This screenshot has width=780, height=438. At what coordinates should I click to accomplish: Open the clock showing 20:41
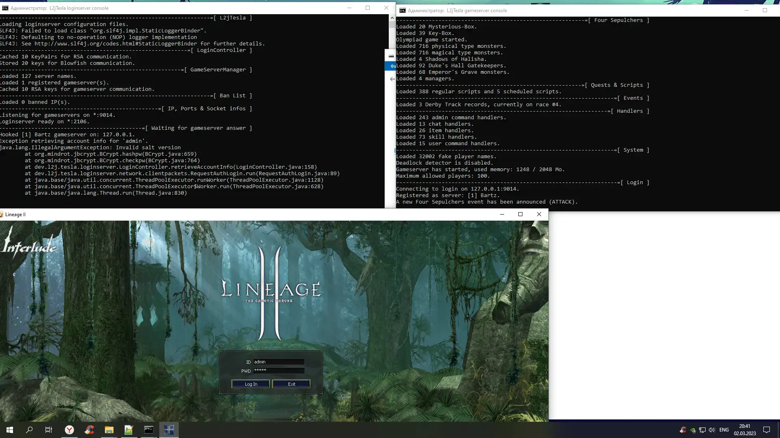click(745, 430)
